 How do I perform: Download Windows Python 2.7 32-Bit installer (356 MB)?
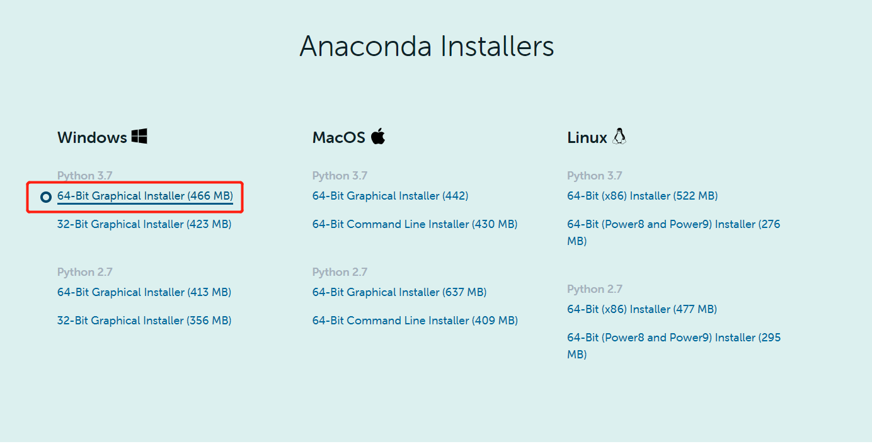[x=144, y=320]
